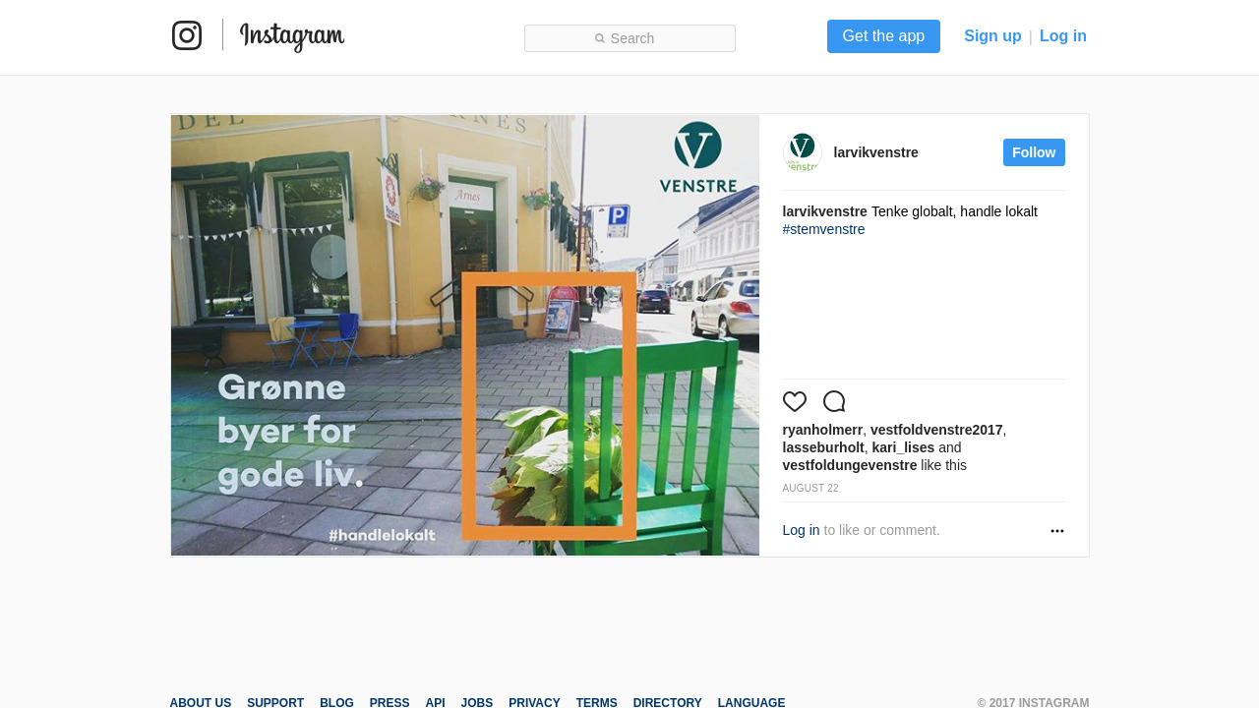View vestfoldvenstre2017 liker profile

point(936,430)
